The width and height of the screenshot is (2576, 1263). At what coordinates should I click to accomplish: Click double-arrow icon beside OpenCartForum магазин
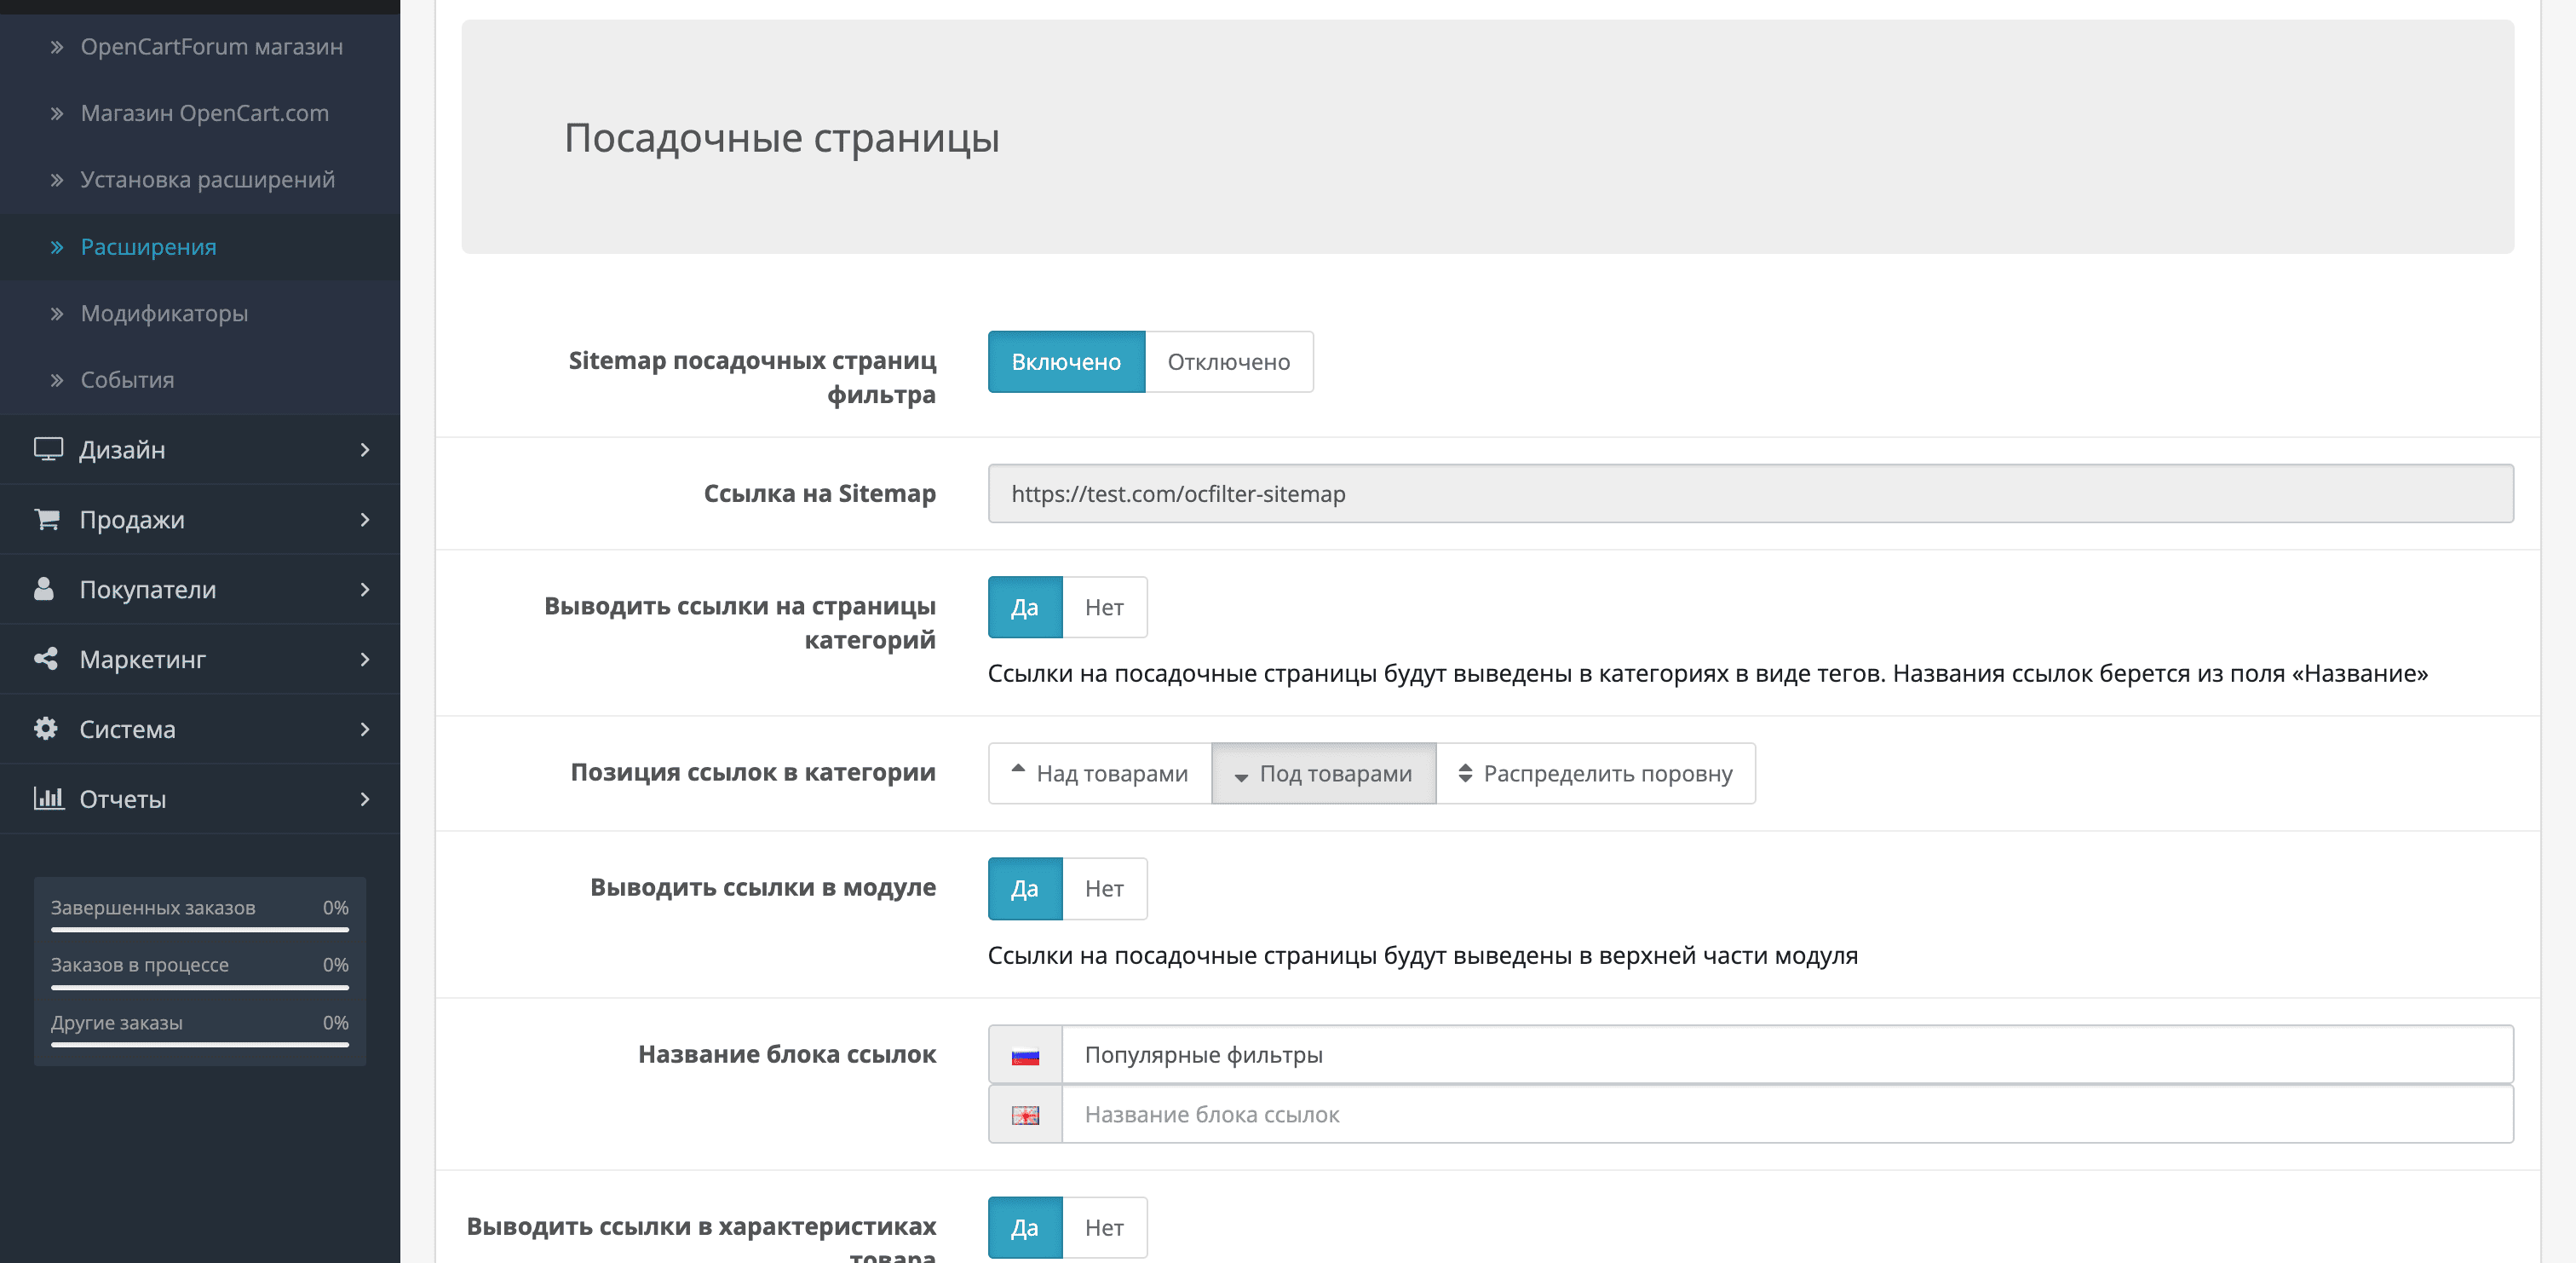57,47
